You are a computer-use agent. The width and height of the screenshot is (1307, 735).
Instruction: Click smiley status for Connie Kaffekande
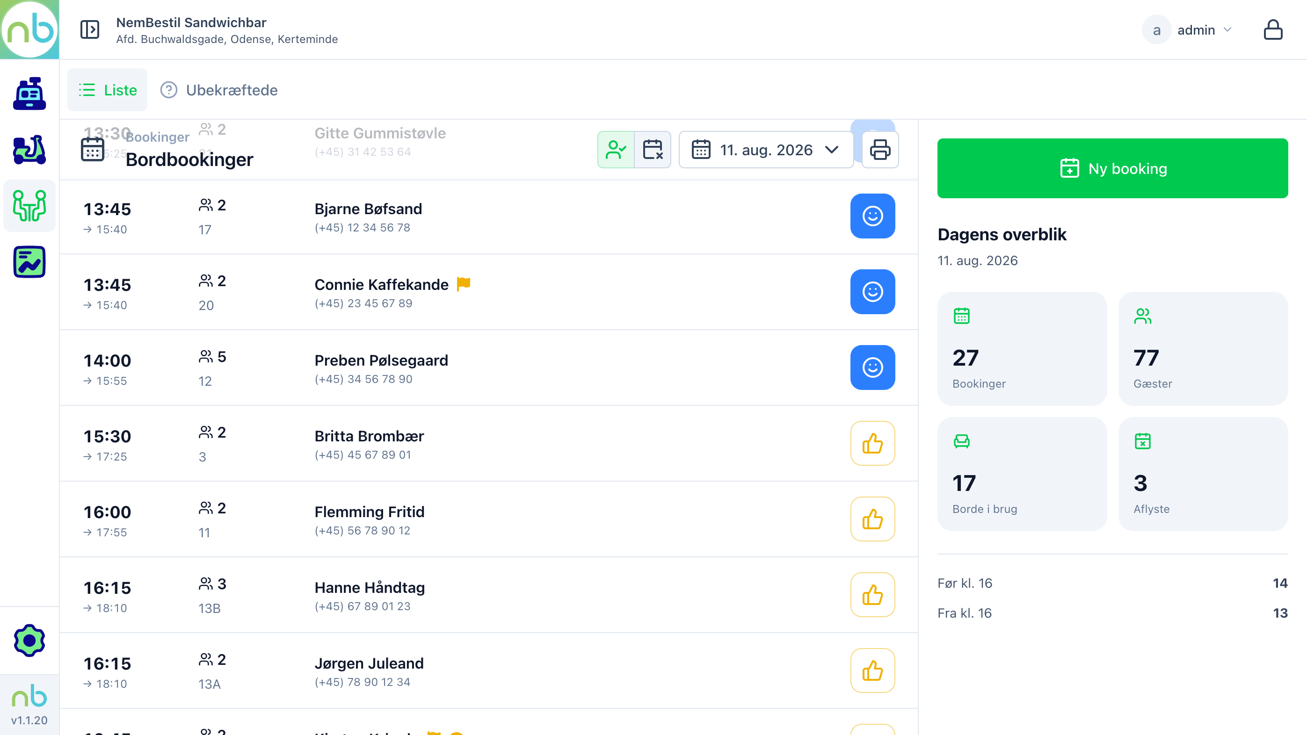pyautogui.click(x=873, y=292)
